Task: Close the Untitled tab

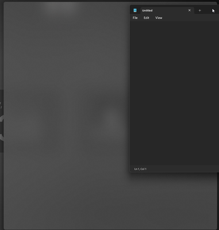Action: [190, 10]
